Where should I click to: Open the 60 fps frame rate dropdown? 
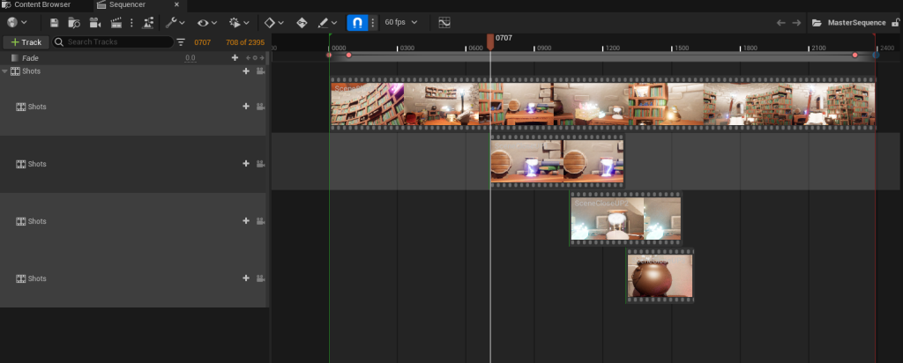[401, 22]
